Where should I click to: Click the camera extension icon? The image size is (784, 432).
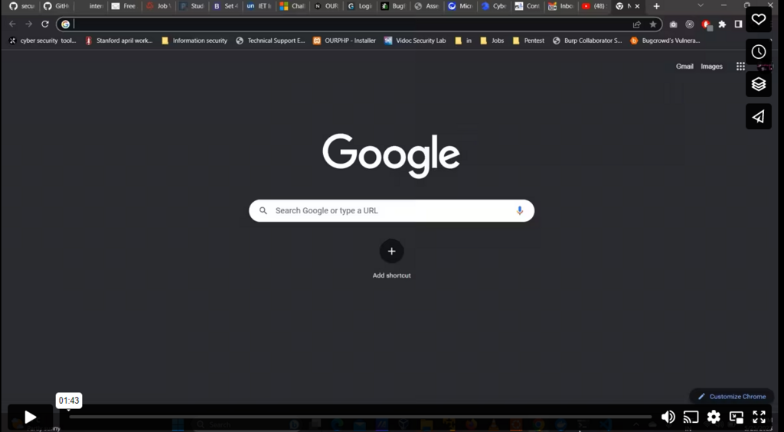(x=673, y=24)
